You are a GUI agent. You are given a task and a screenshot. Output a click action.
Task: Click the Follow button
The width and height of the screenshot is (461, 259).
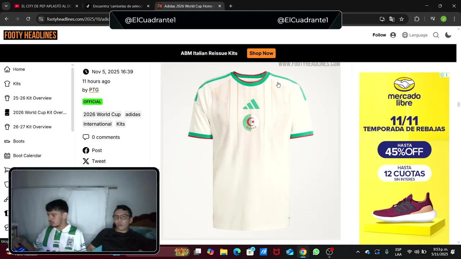pyautogui.click(x=379, y=35)
